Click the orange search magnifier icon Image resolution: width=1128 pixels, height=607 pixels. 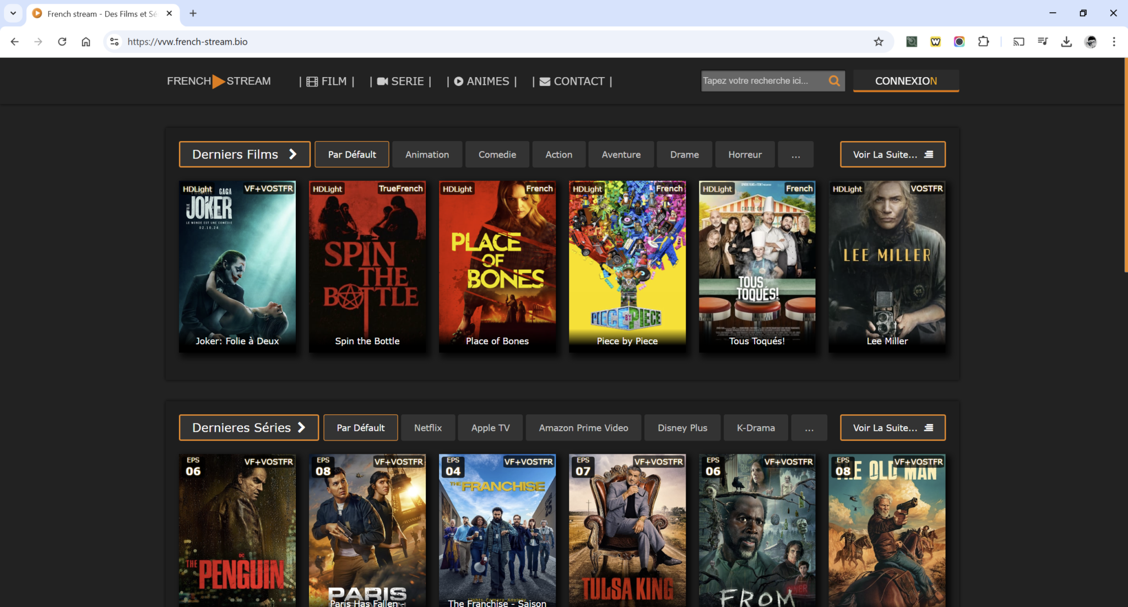point(834,81)
